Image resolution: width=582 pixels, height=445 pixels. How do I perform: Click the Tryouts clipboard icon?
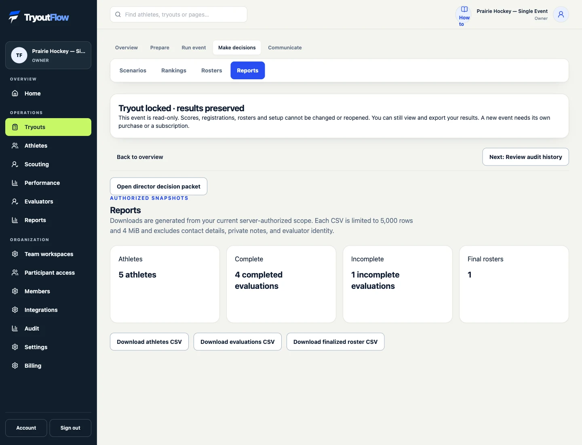click(15, 127)
